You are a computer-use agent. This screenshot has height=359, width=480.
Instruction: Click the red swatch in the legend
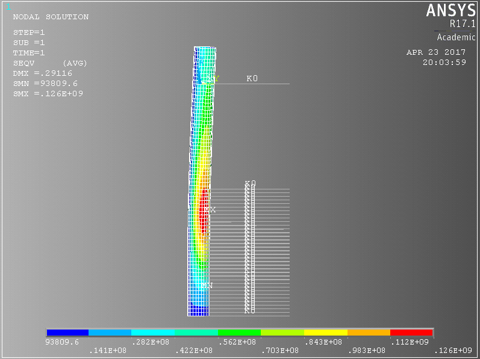click(x=411, y=333)
